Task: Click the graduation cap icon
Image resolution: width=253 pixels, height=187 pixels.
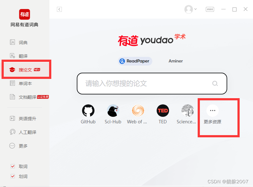Action: click(12, 70)
